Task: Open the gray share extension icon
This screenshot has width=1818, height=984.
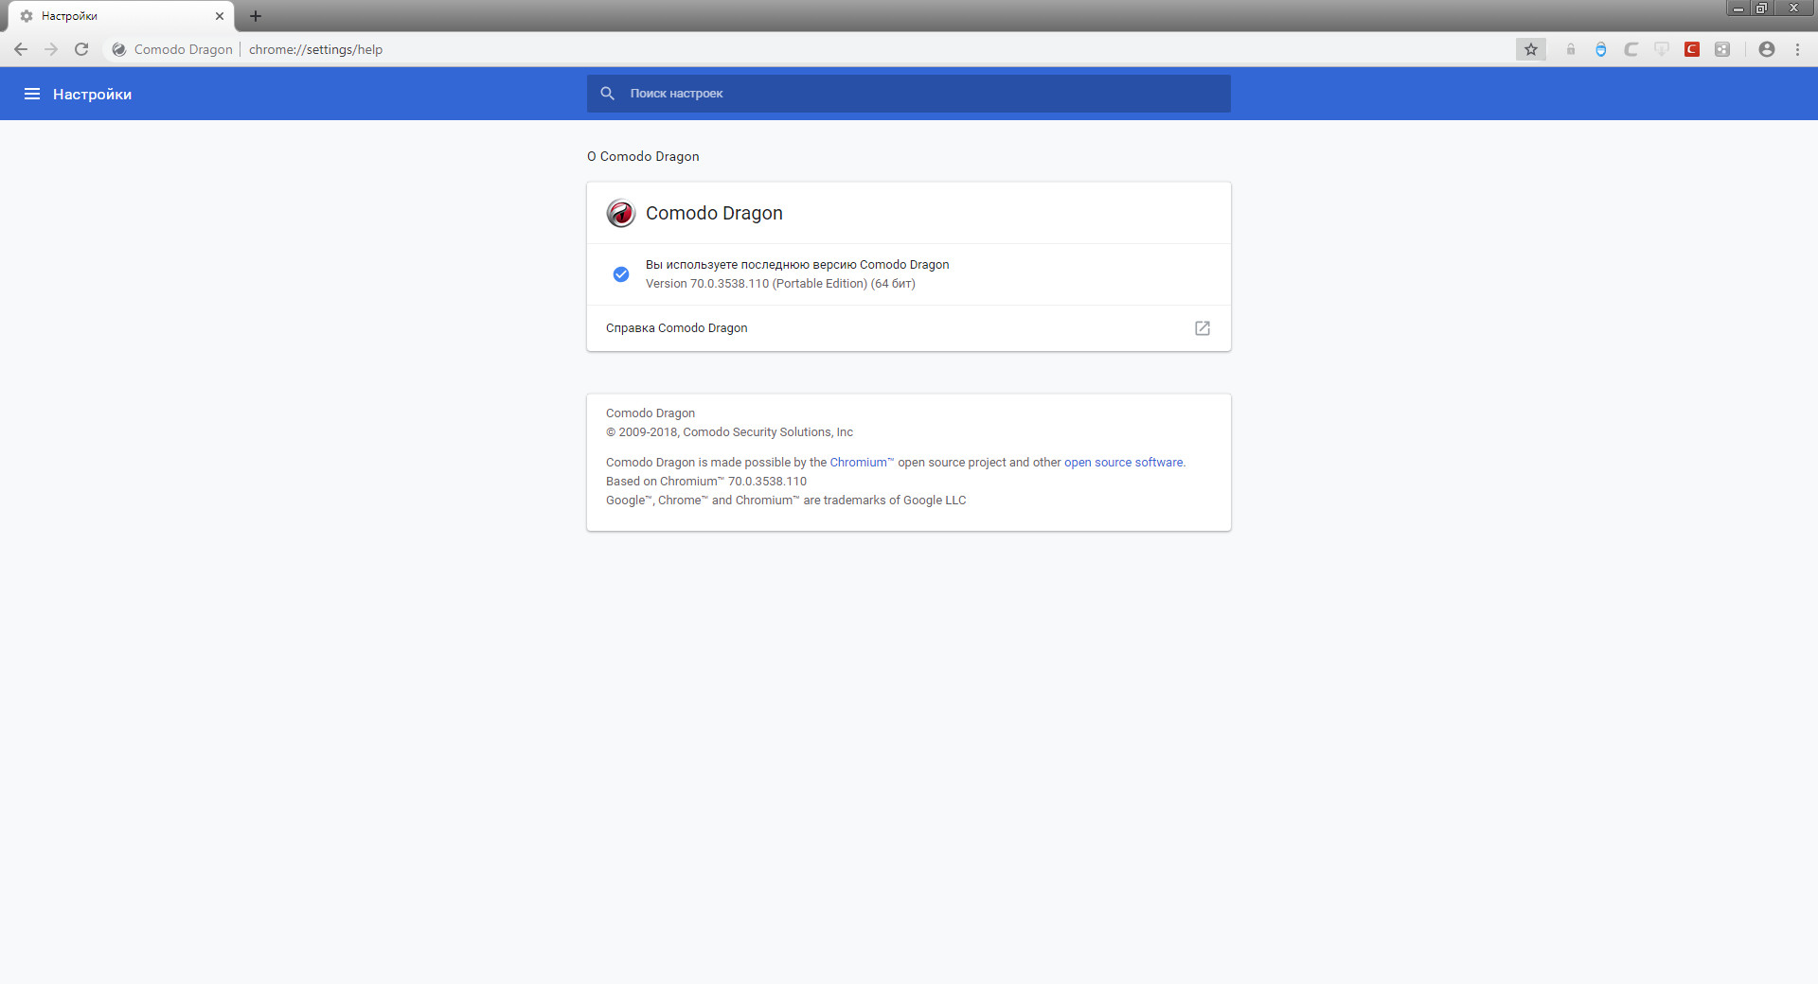Action: click(1722, 49)
